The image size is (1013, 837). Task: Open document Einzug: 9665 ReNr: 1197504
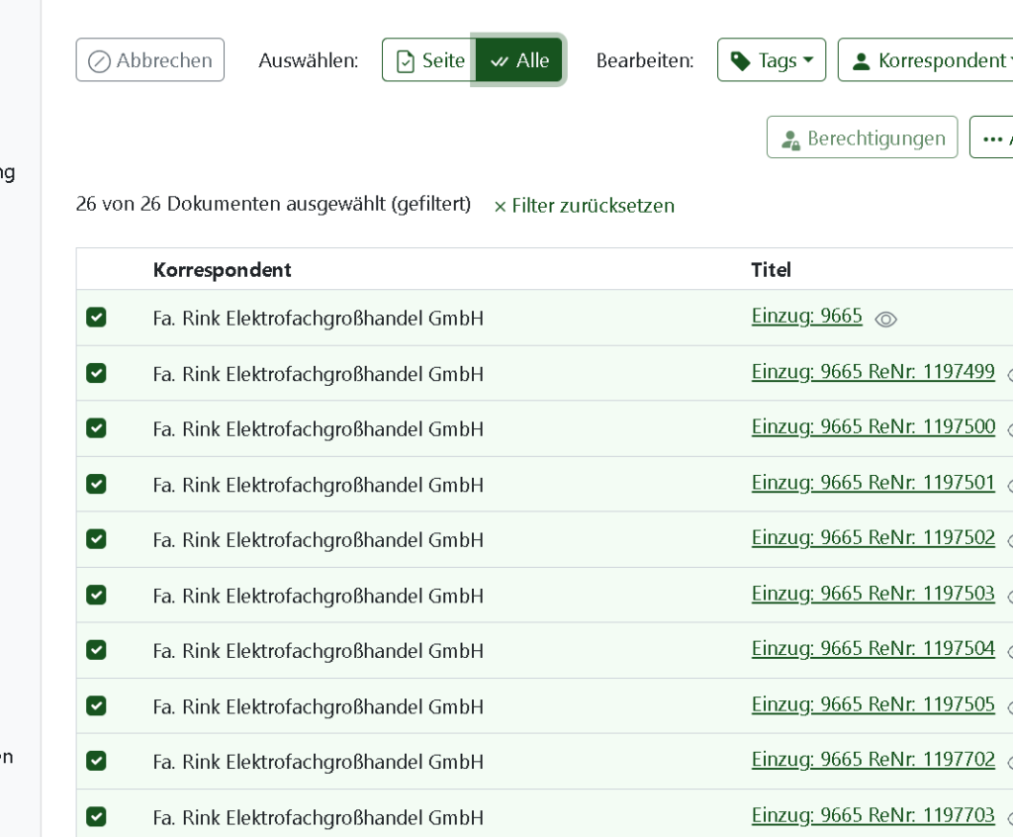point(873,648)
